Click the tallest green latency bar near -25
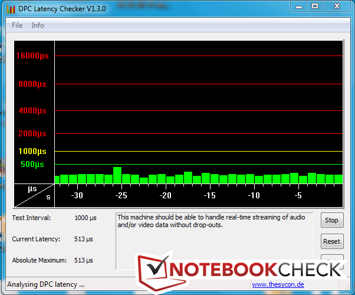 click(117, 175)
